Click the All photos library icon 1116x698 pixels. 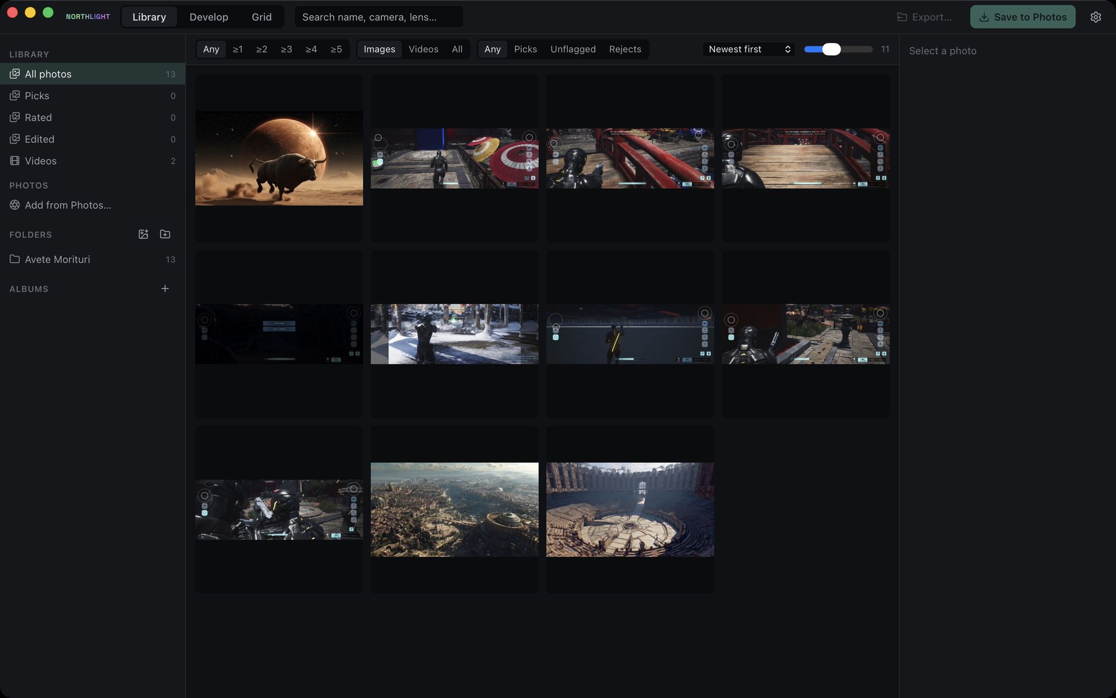(15, 74)
